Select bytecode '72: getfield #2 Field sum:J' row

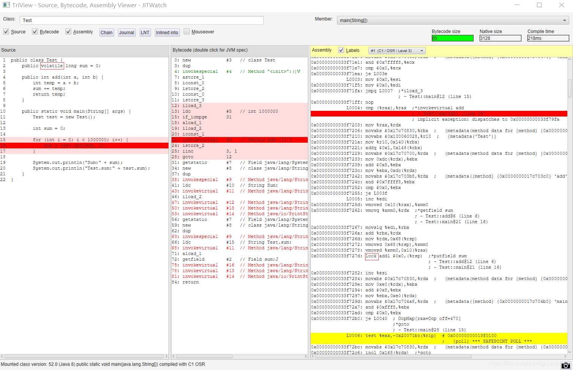click(x=239, y=259)
